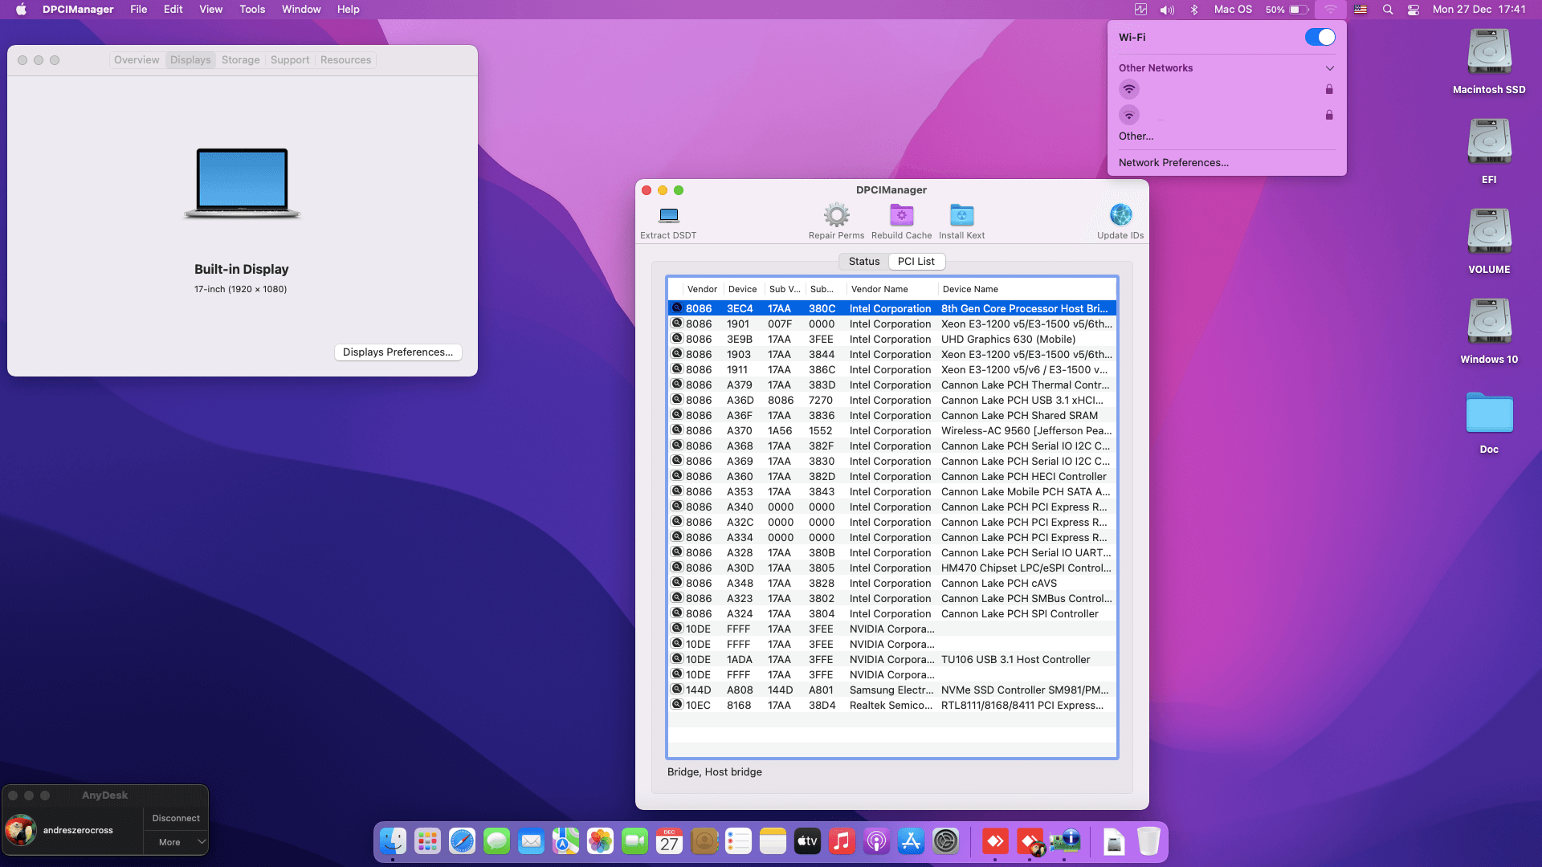Click the Displays Preferences button
Screen dimensions: 1542x867
click(398, 352)
